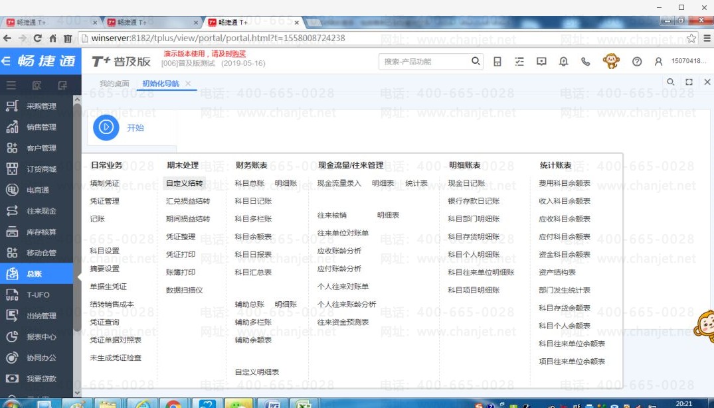This screenshot has width=714, height=408.
Task: Open Word from the Windows taskbar
Action: click(x=272, y=404)
